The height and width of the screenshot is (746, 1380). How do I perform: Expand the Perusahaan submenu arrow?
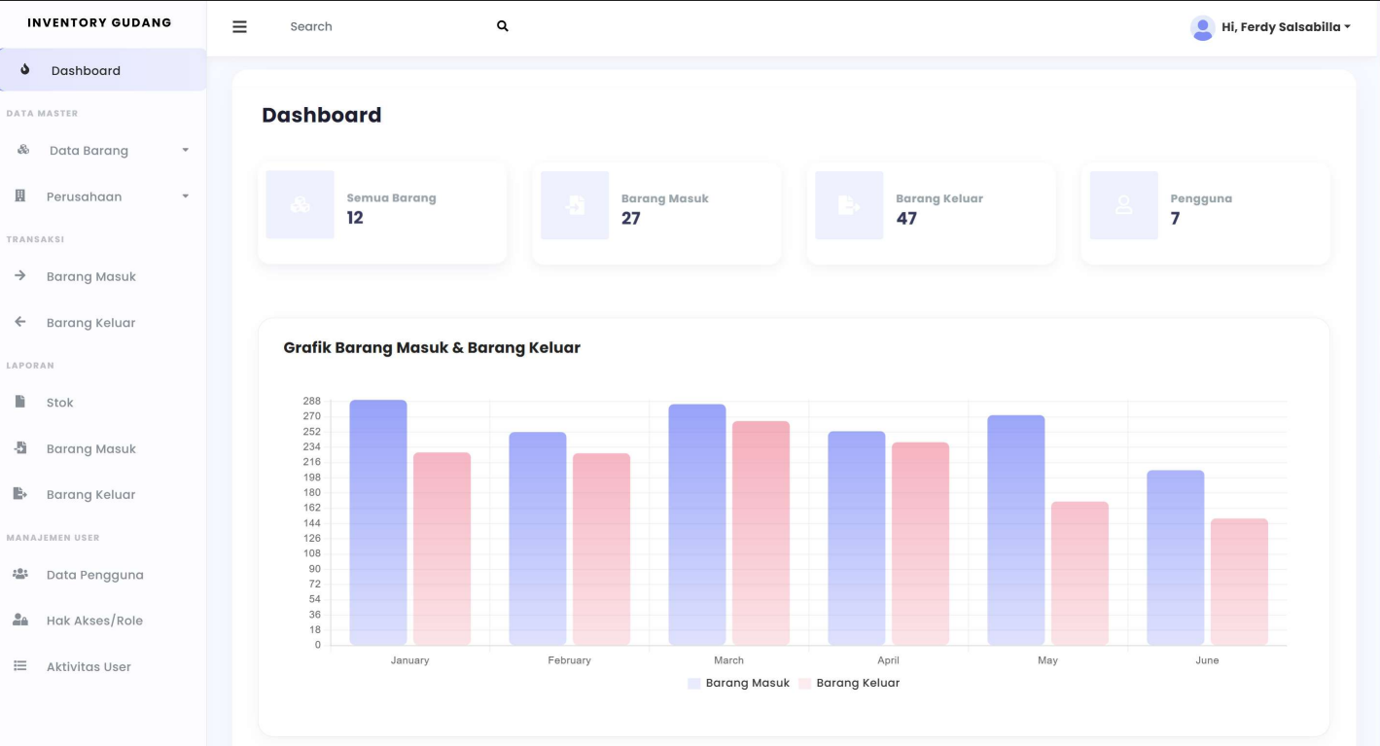185,196
